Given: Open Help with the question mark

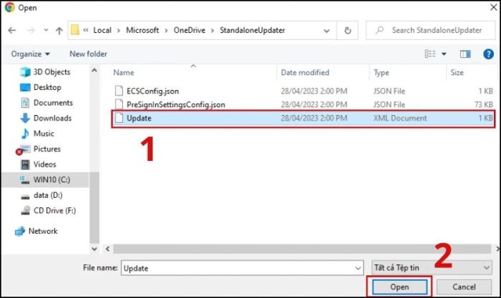Looking at the screenshot, I should (x=488, y=54).
